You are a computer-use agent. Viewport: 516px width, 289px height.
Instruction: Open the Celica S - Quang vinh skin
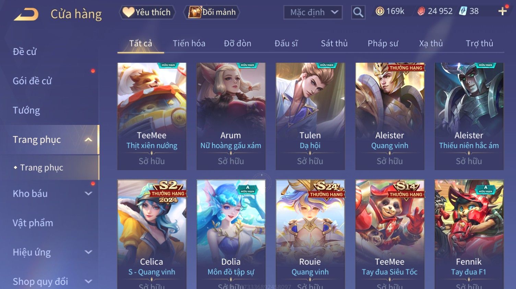tap(152, 234)
